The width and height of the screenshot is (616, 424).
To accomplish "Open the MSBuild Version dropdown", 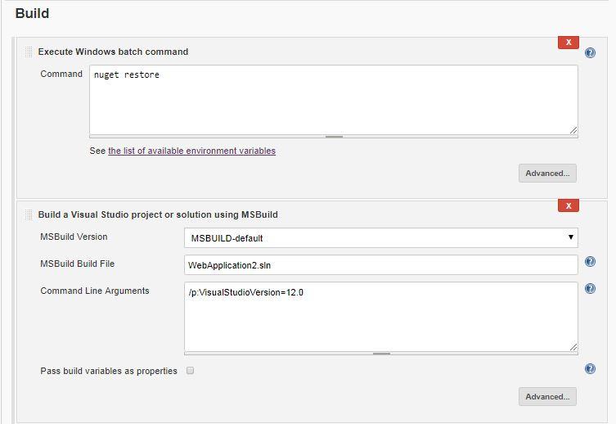I will (x=380, y=237).
